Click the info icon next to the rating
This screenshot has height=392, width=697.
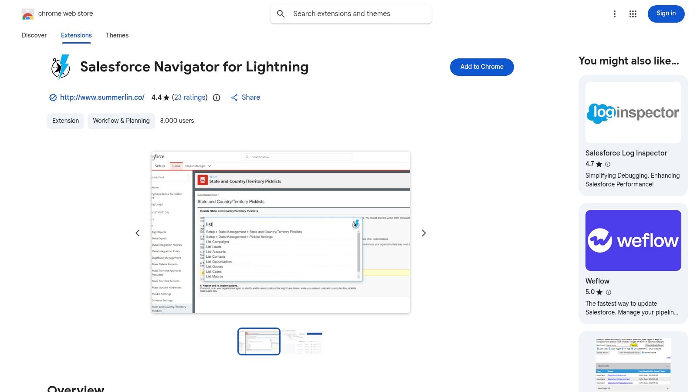pos(216,98)
